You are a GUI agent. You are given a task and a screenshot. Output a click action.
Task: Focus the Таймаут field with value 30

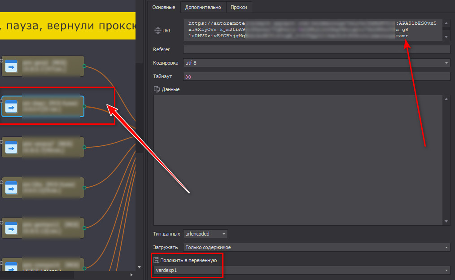click(316, 77)
